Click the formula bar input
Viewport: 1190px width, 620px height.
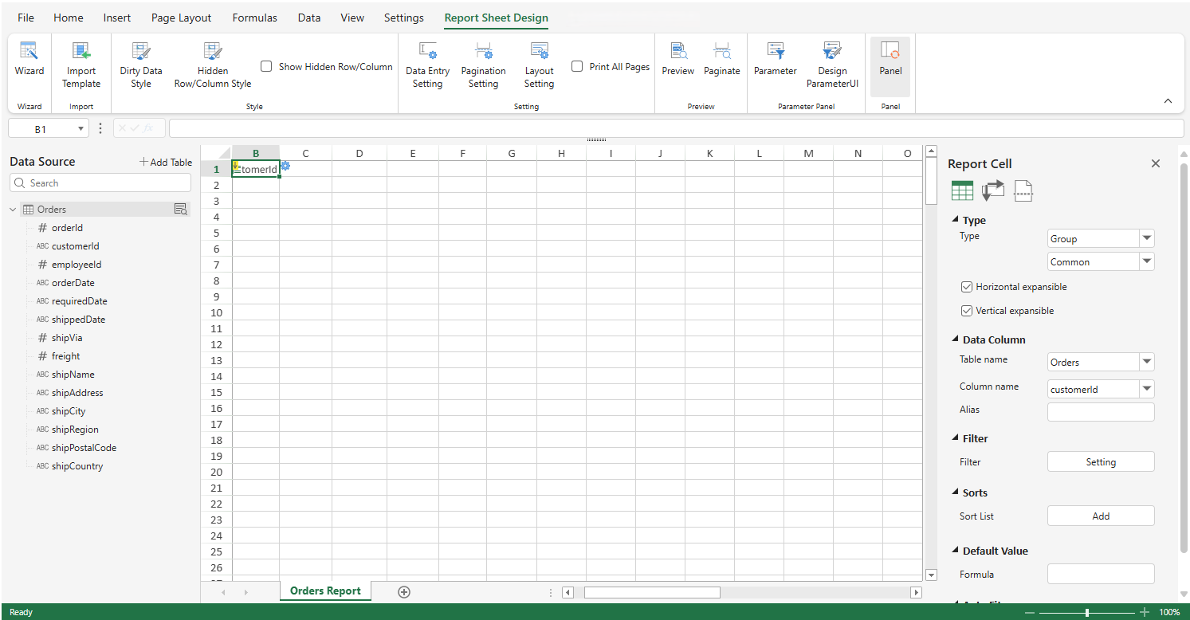point(676,128)
